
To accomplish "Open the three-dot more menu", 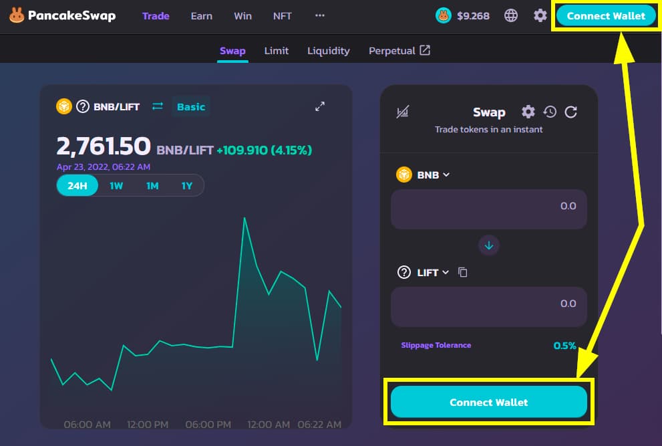I will pos(320,15).
